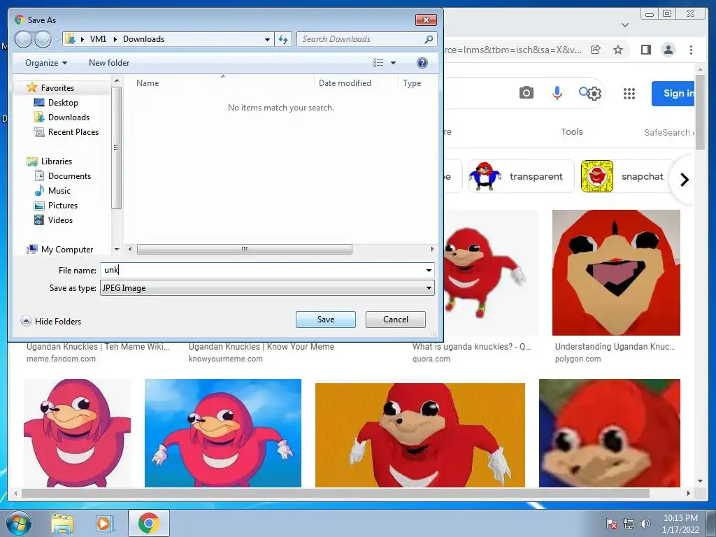Click the refresh icon beside the address path

point(283,39)
